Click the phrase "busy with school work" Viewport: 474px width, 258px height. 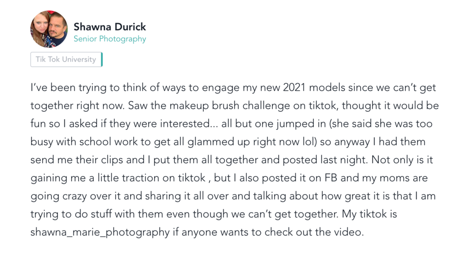pos(76,142)
